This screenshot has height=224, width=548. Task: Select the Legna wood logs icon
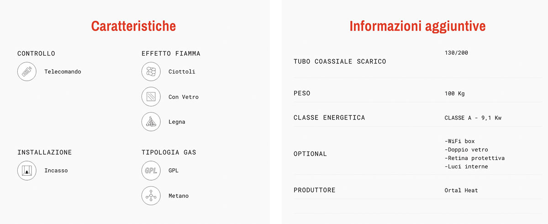(x=151, y=122)
